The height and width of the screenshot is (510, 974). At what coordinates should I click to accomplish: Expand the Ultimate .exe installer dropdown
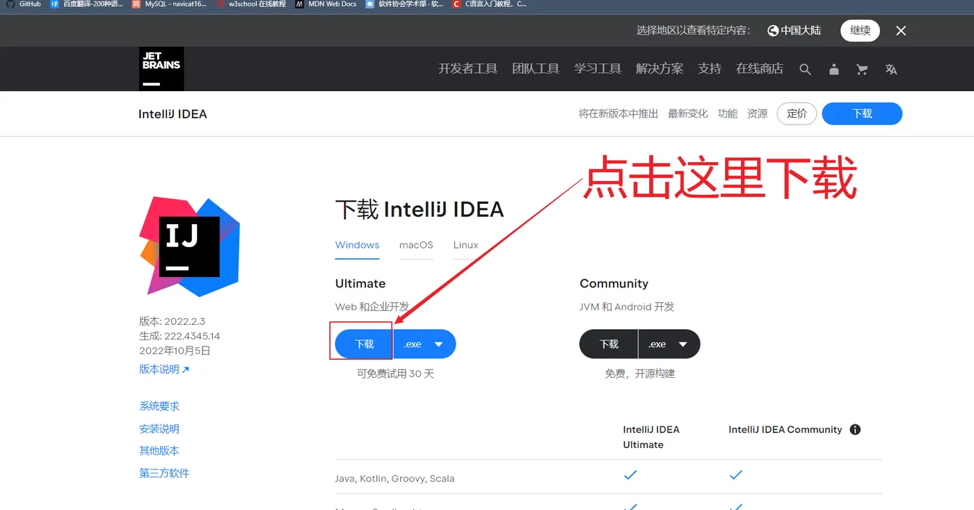tap(424, 344)
